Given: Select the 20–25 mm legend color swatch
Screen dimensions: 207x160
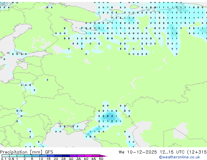Looking at the screenshot, I should [x=58, y=156].
